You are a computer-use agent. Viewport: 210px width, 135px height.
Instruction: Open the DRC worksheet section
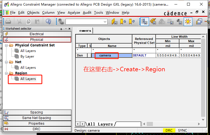(37, 129)
